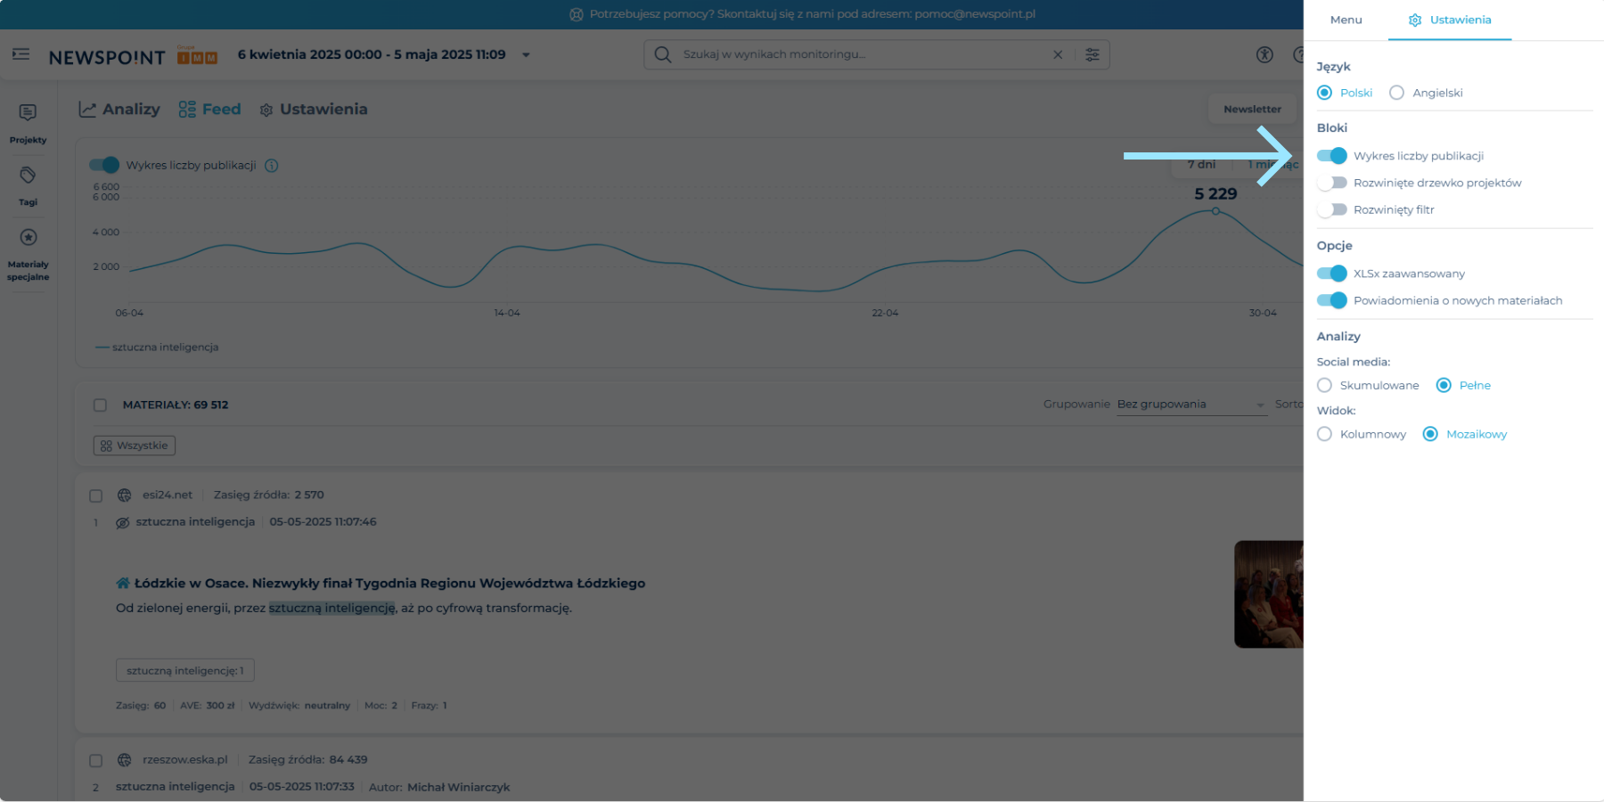Toggle Powiadomienia o nowych materiałach
The image size is (1604, 802).
point(1332,300)
